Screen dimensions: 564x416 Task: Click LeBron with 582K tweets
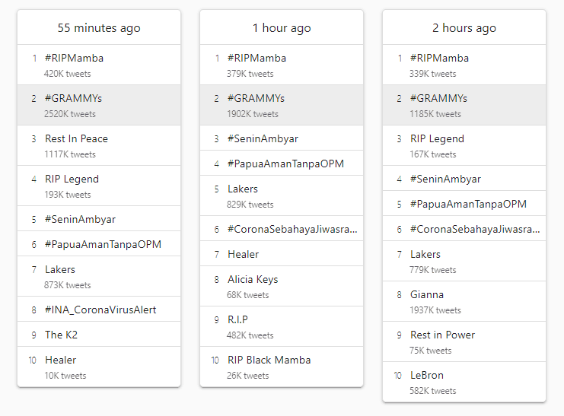[x=426, y=375]
